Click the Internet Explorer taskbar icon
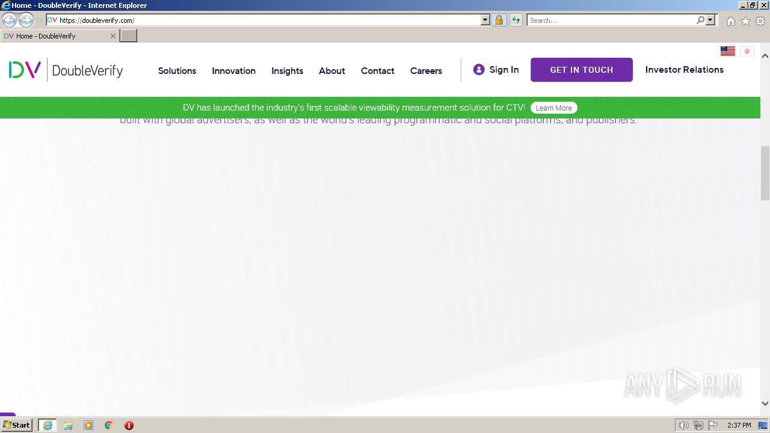 tap(48, 425)
